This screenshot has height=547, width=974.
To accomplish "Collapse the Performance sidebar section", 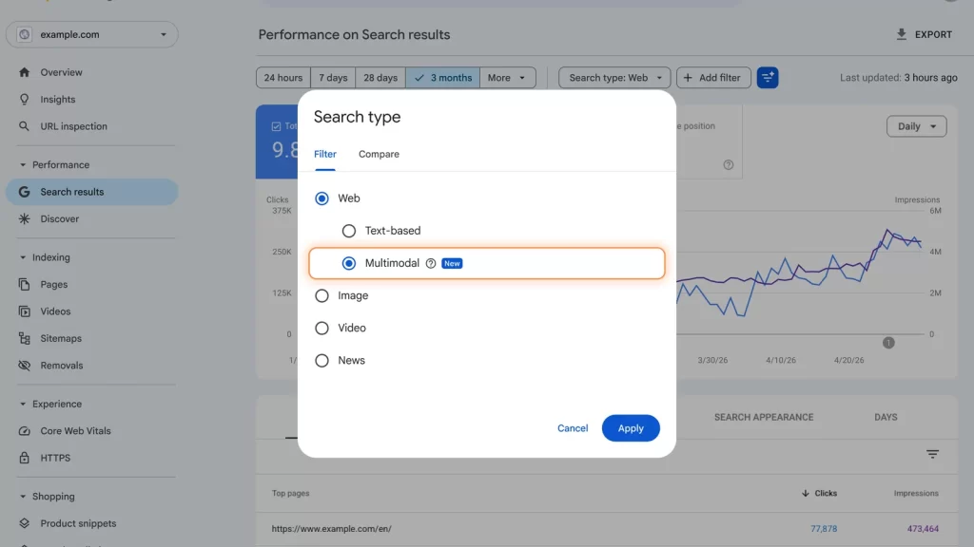I will (23, 165).
